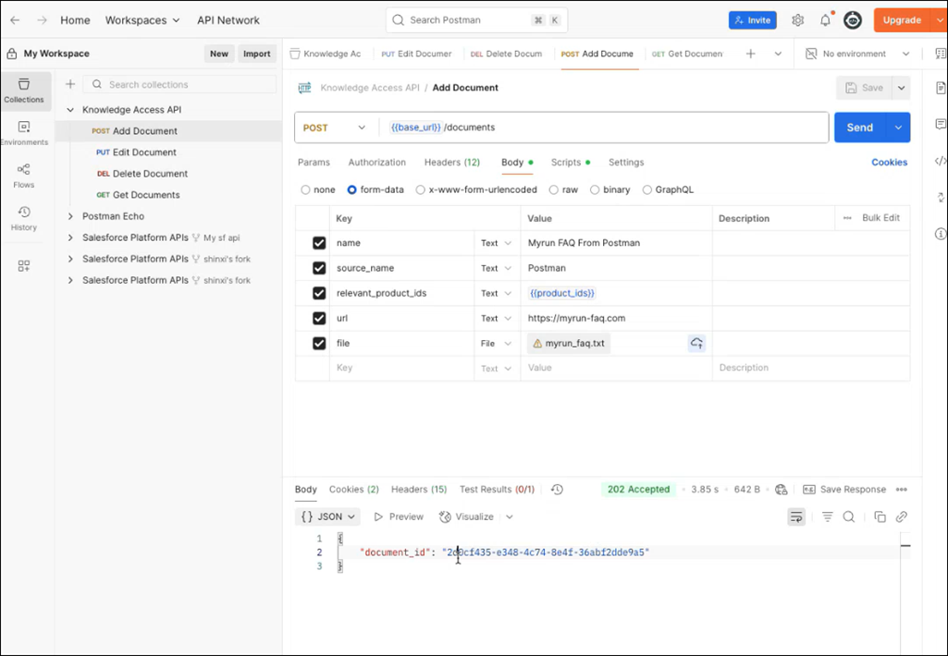948x656 pixels.
Task: Open the No environment selector
Action: pyautogui.click(x=858, y=54)
